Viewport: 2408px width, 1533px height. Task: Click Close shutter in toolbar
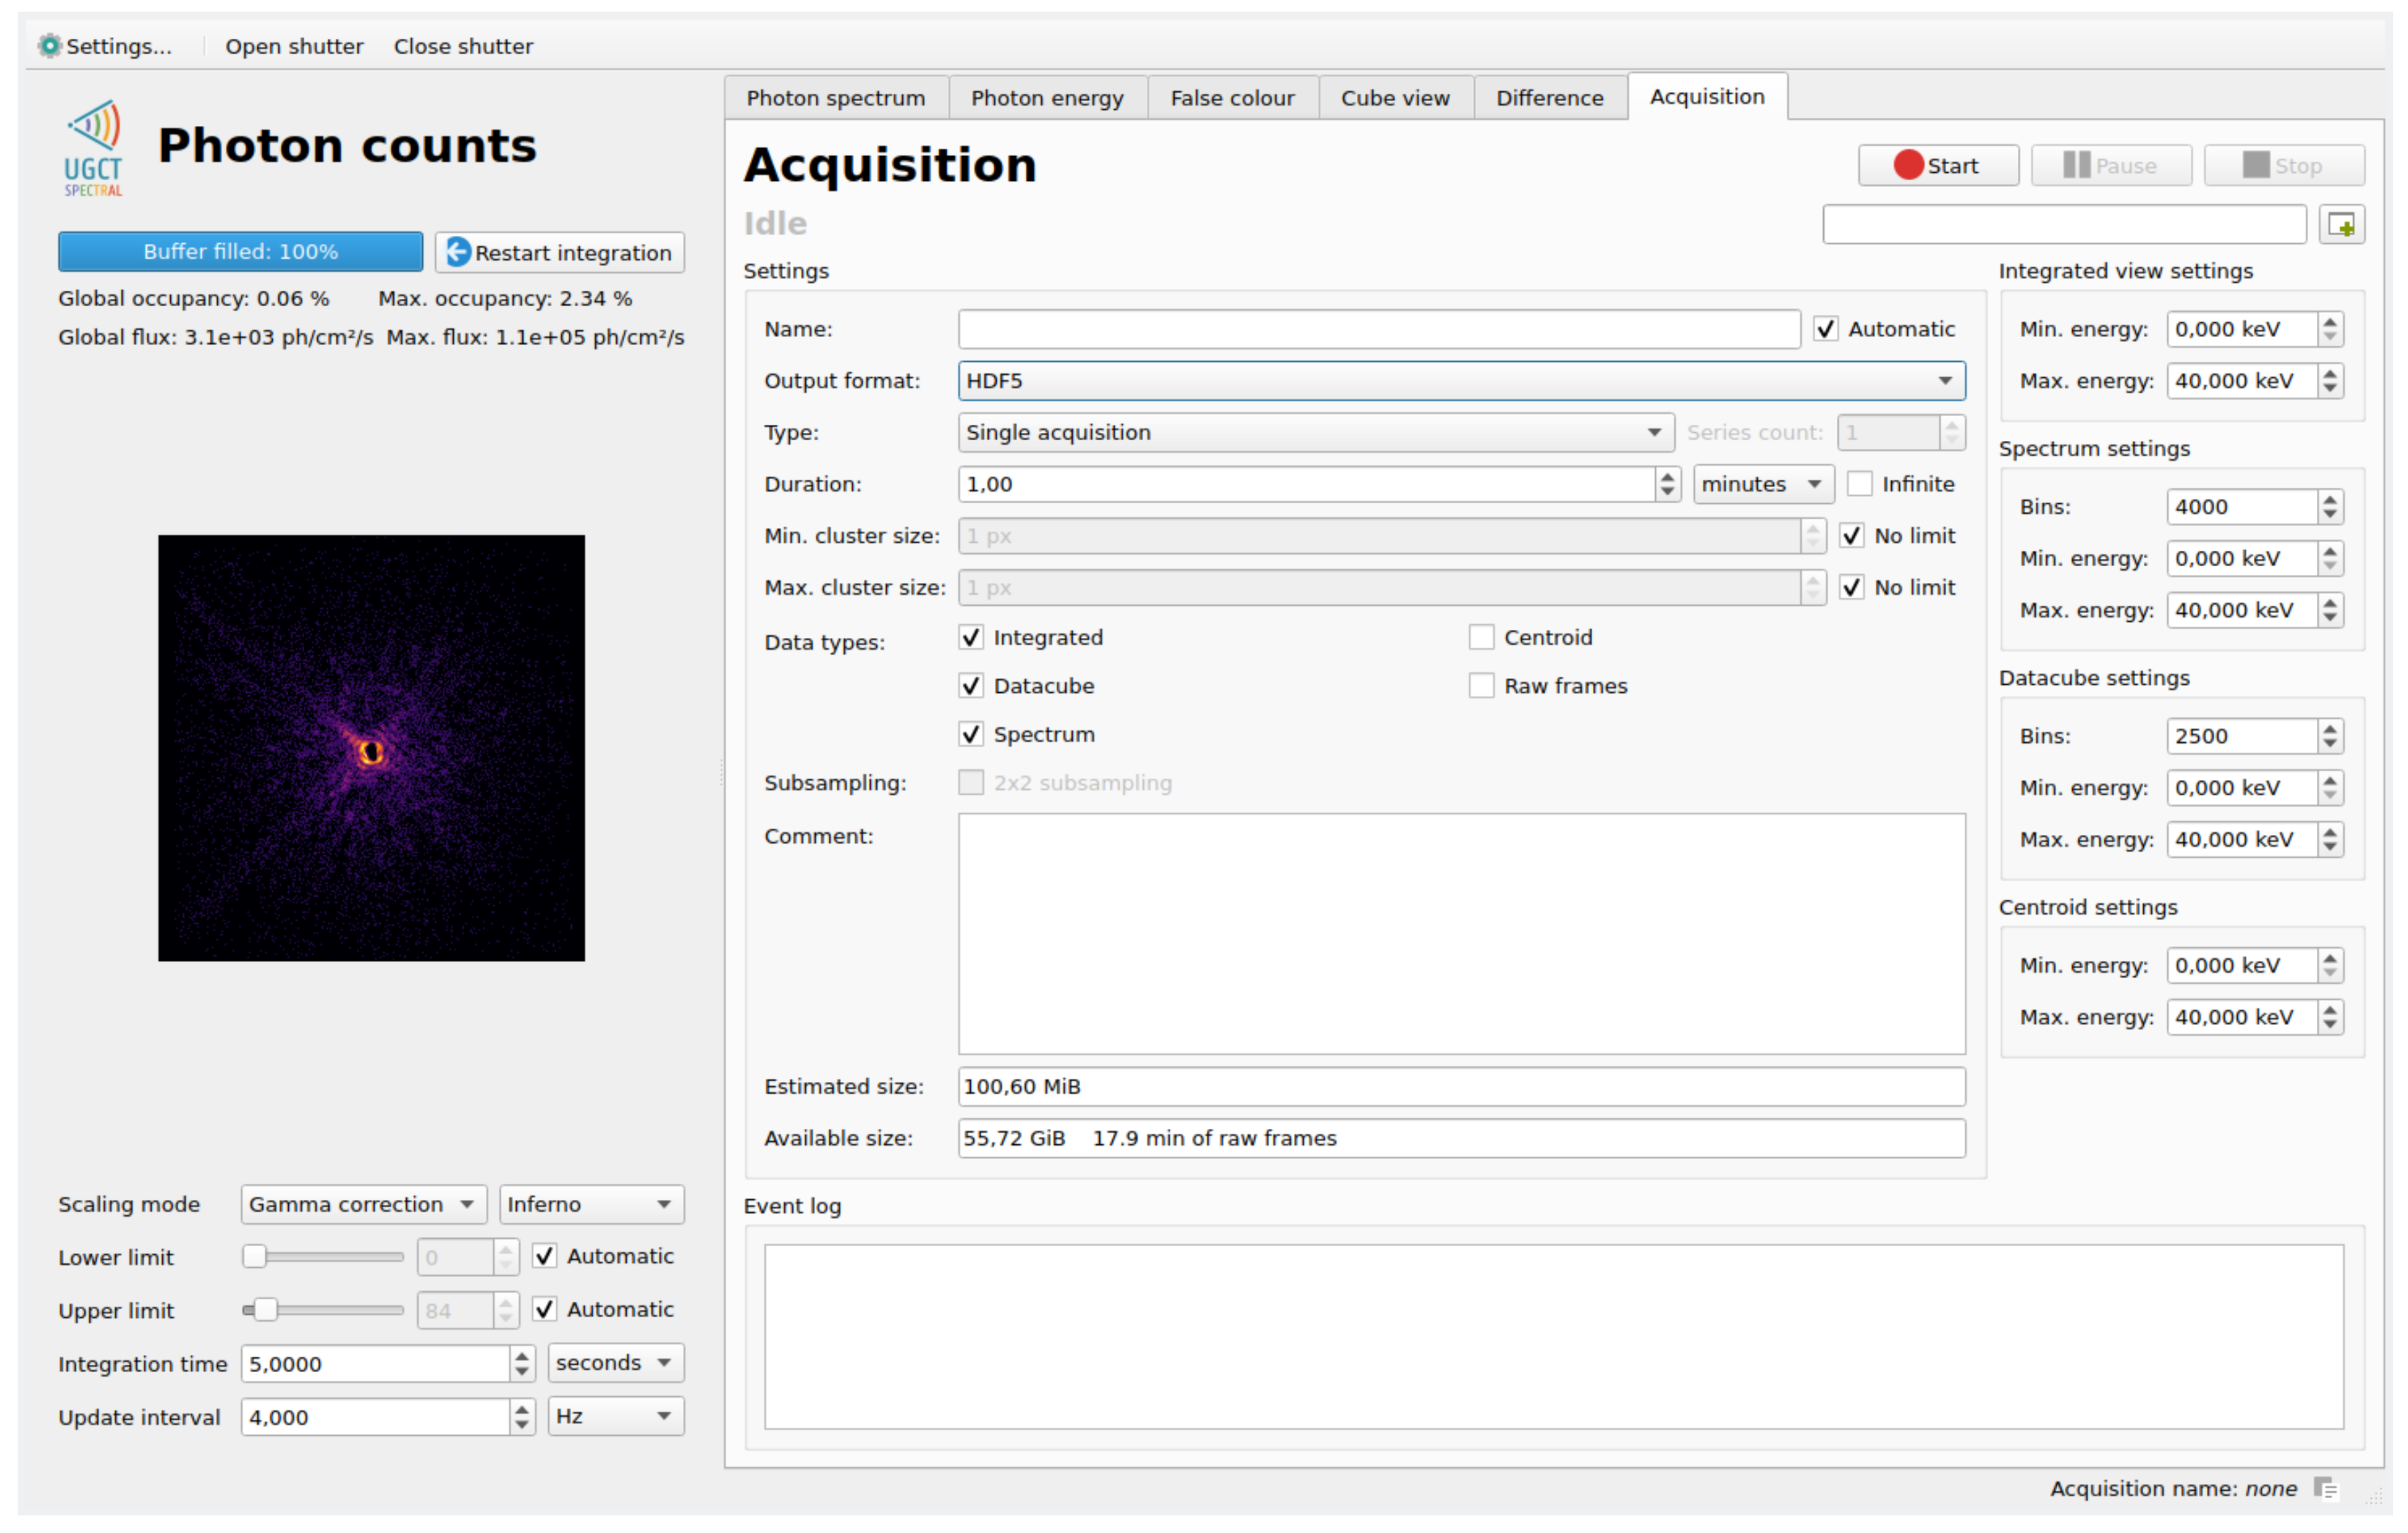[x=463, y=46]
